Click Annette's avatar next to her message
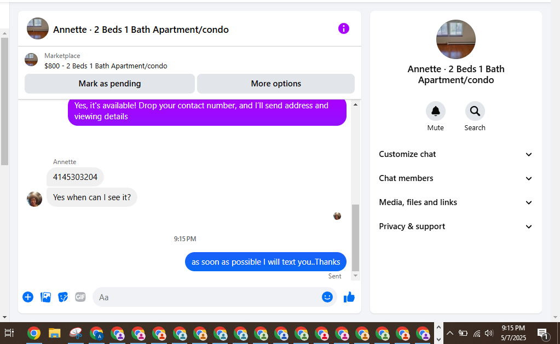560x344 pixels. click(x=34, y=199)
